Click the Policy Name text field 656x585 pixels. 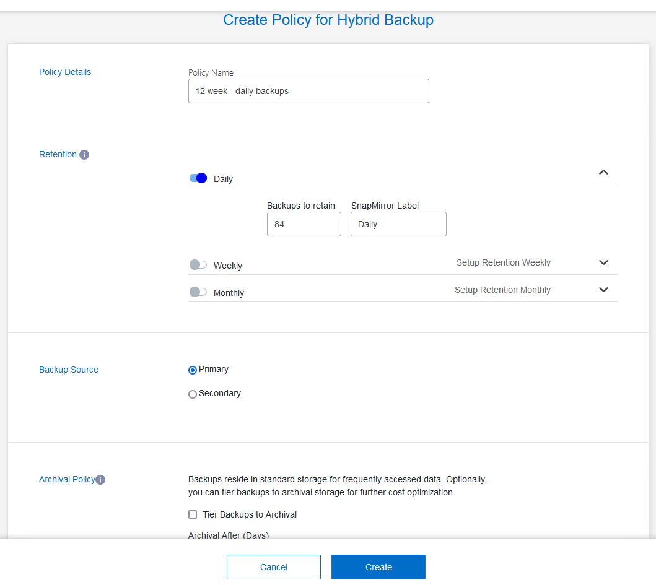tap(308, 91)
